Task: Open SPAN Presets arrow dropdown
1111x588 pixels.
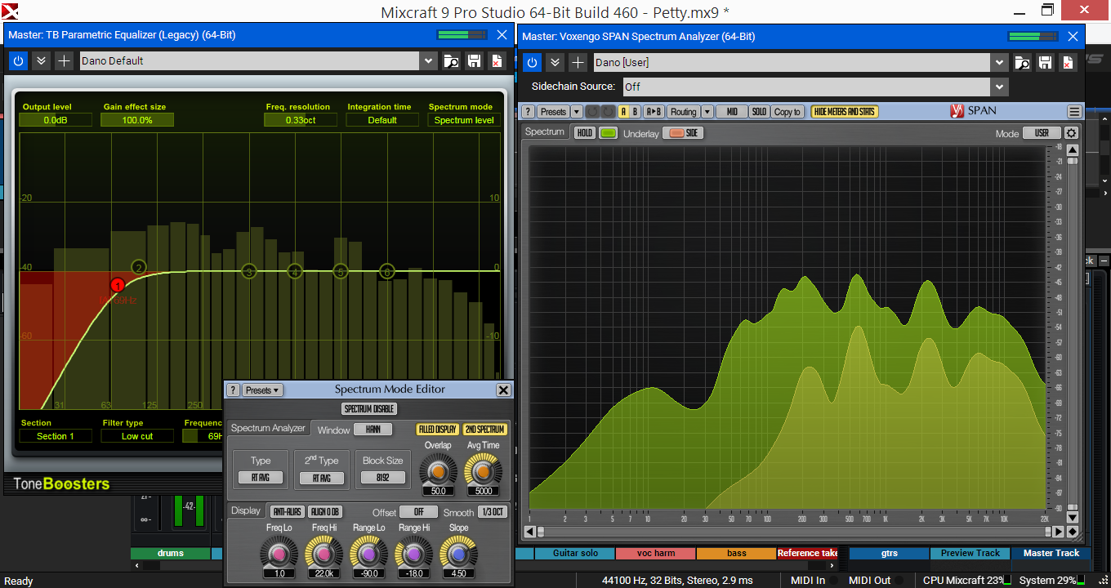Action: pyautogui.click(x=577, y=112)
